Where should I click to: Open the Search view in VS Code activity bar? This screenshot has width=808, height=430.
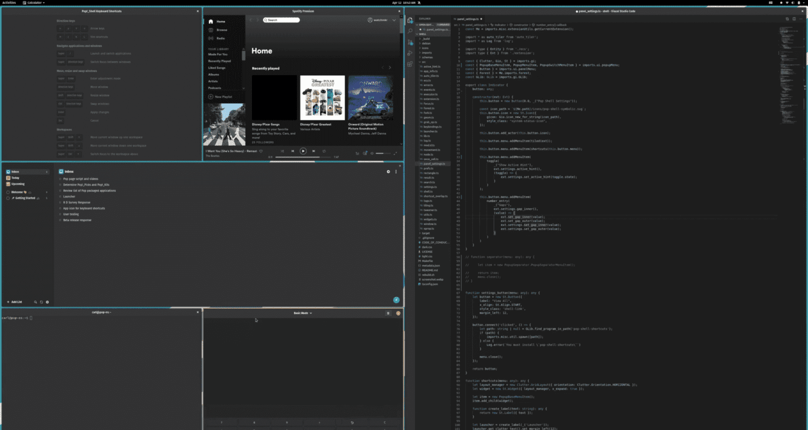(410, 30)
